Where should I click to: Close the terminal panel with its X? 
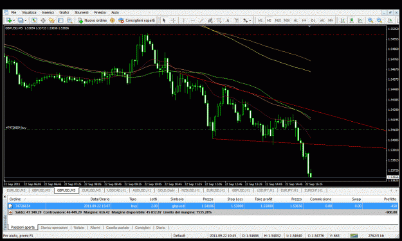(5, 197)
